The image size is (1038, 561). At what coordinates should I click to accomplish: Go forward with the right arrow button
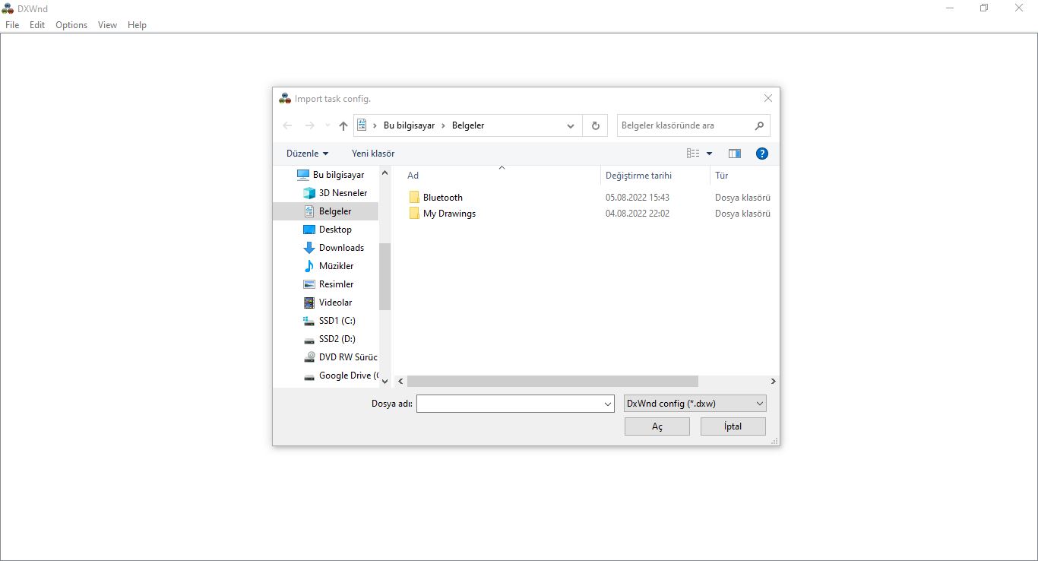[x=309, y=125]
